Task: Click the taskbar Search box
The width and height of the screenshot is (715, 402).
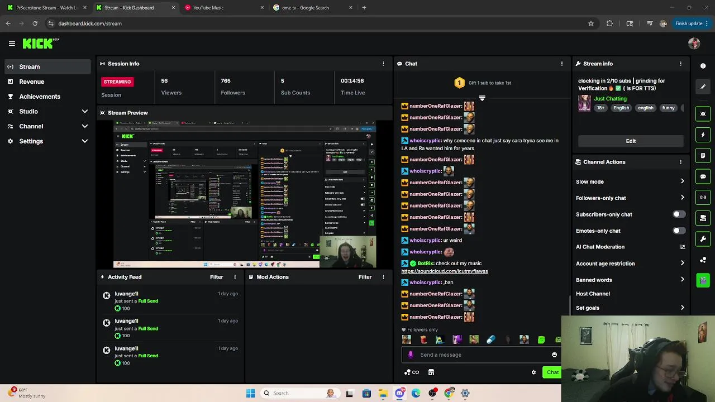Action: [x=300, y=393]
